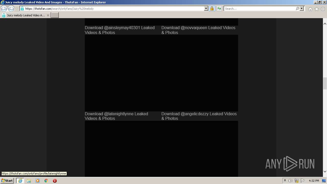Go back with the browser Back arrow
Viewport: 327px width, 184px height.
(x=4, y=9)
